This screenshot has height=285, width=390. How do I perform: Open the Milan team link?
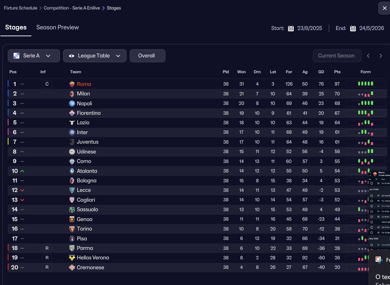[83, 94]
